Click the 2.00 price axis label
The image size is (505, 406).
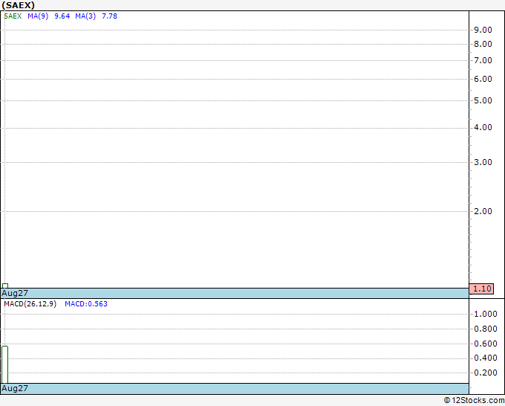pyautogui.click(x=483, y=211)
